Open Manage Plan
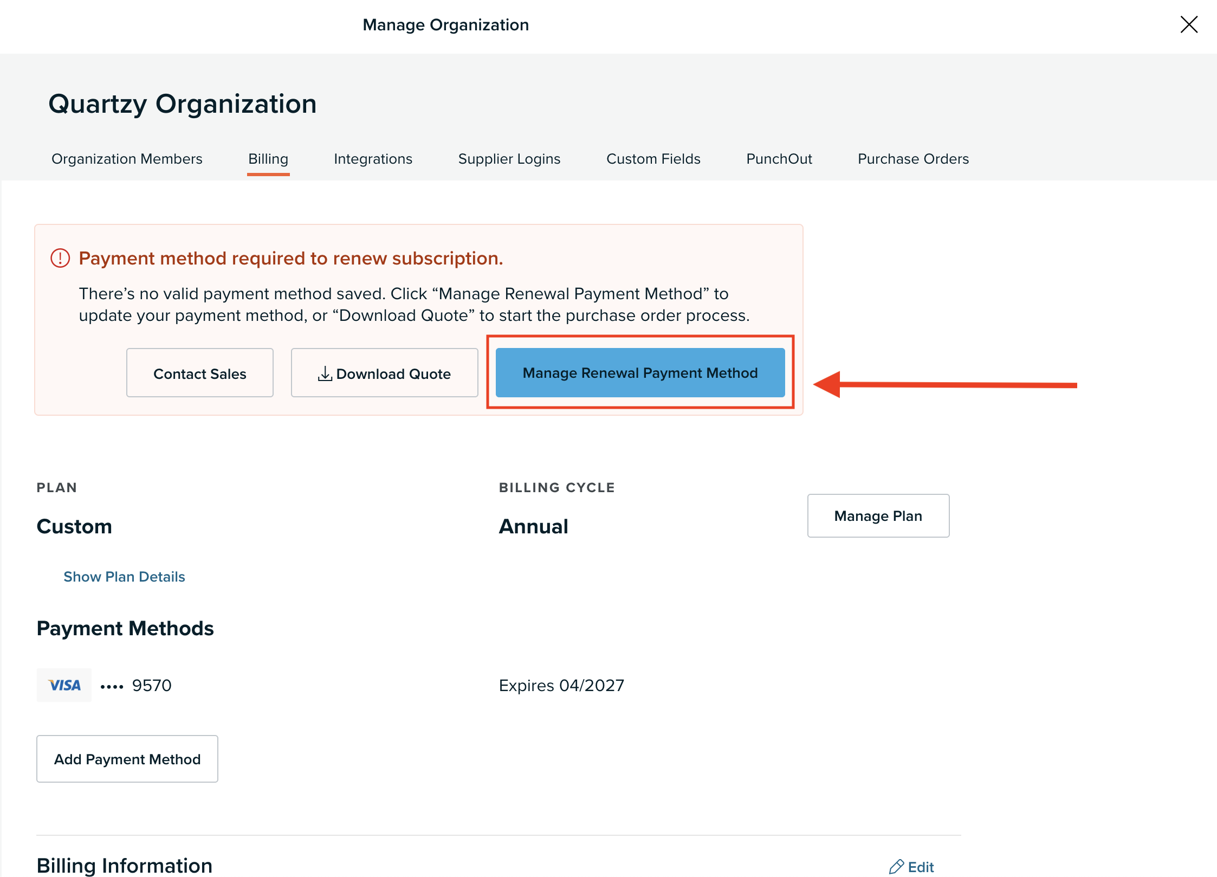The width and height of the screenshot is (1217, 877). pyautogui.click(x=878, y=515)
